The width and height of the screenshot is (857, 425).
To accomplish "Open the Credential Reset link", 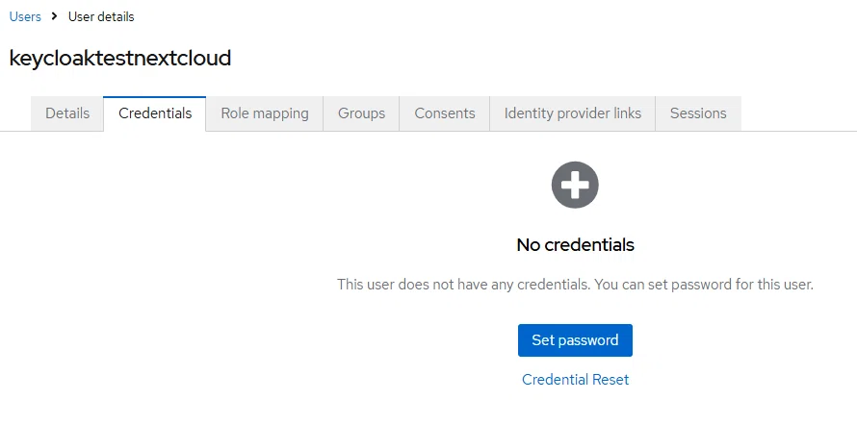I will (575, 380).
